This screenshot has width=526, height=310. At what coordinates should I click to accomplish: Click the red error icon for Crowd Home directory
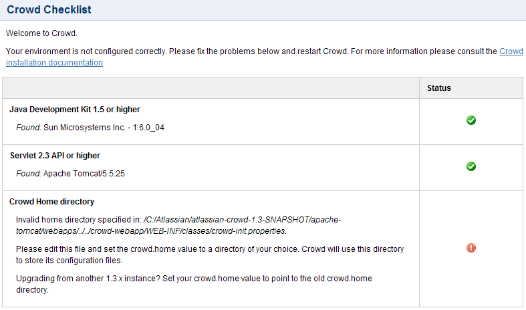coord(471,248)
